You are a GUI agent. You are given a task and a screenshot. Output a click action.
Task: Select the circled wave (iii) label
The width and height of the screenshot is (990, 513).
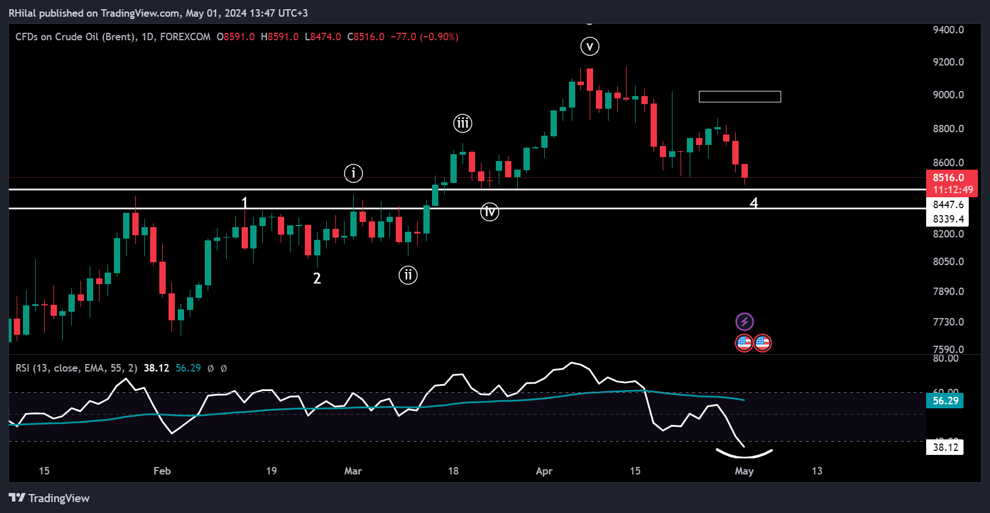[x=462, y=123]
